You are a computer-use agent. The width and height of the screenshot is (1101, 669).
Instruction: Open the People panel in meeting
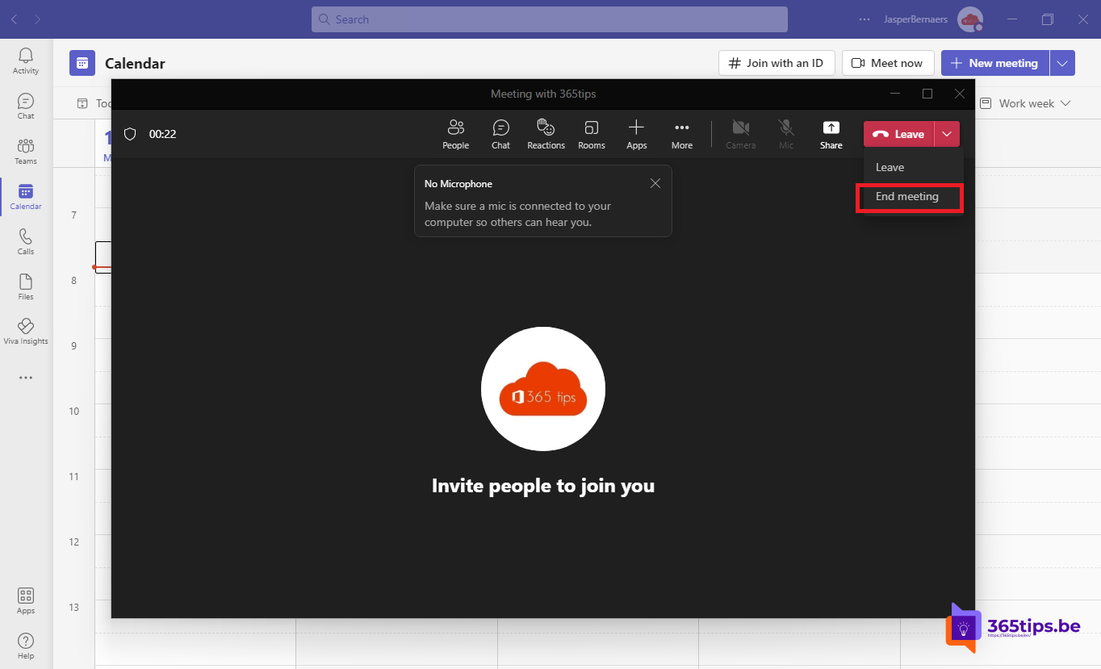455,134
